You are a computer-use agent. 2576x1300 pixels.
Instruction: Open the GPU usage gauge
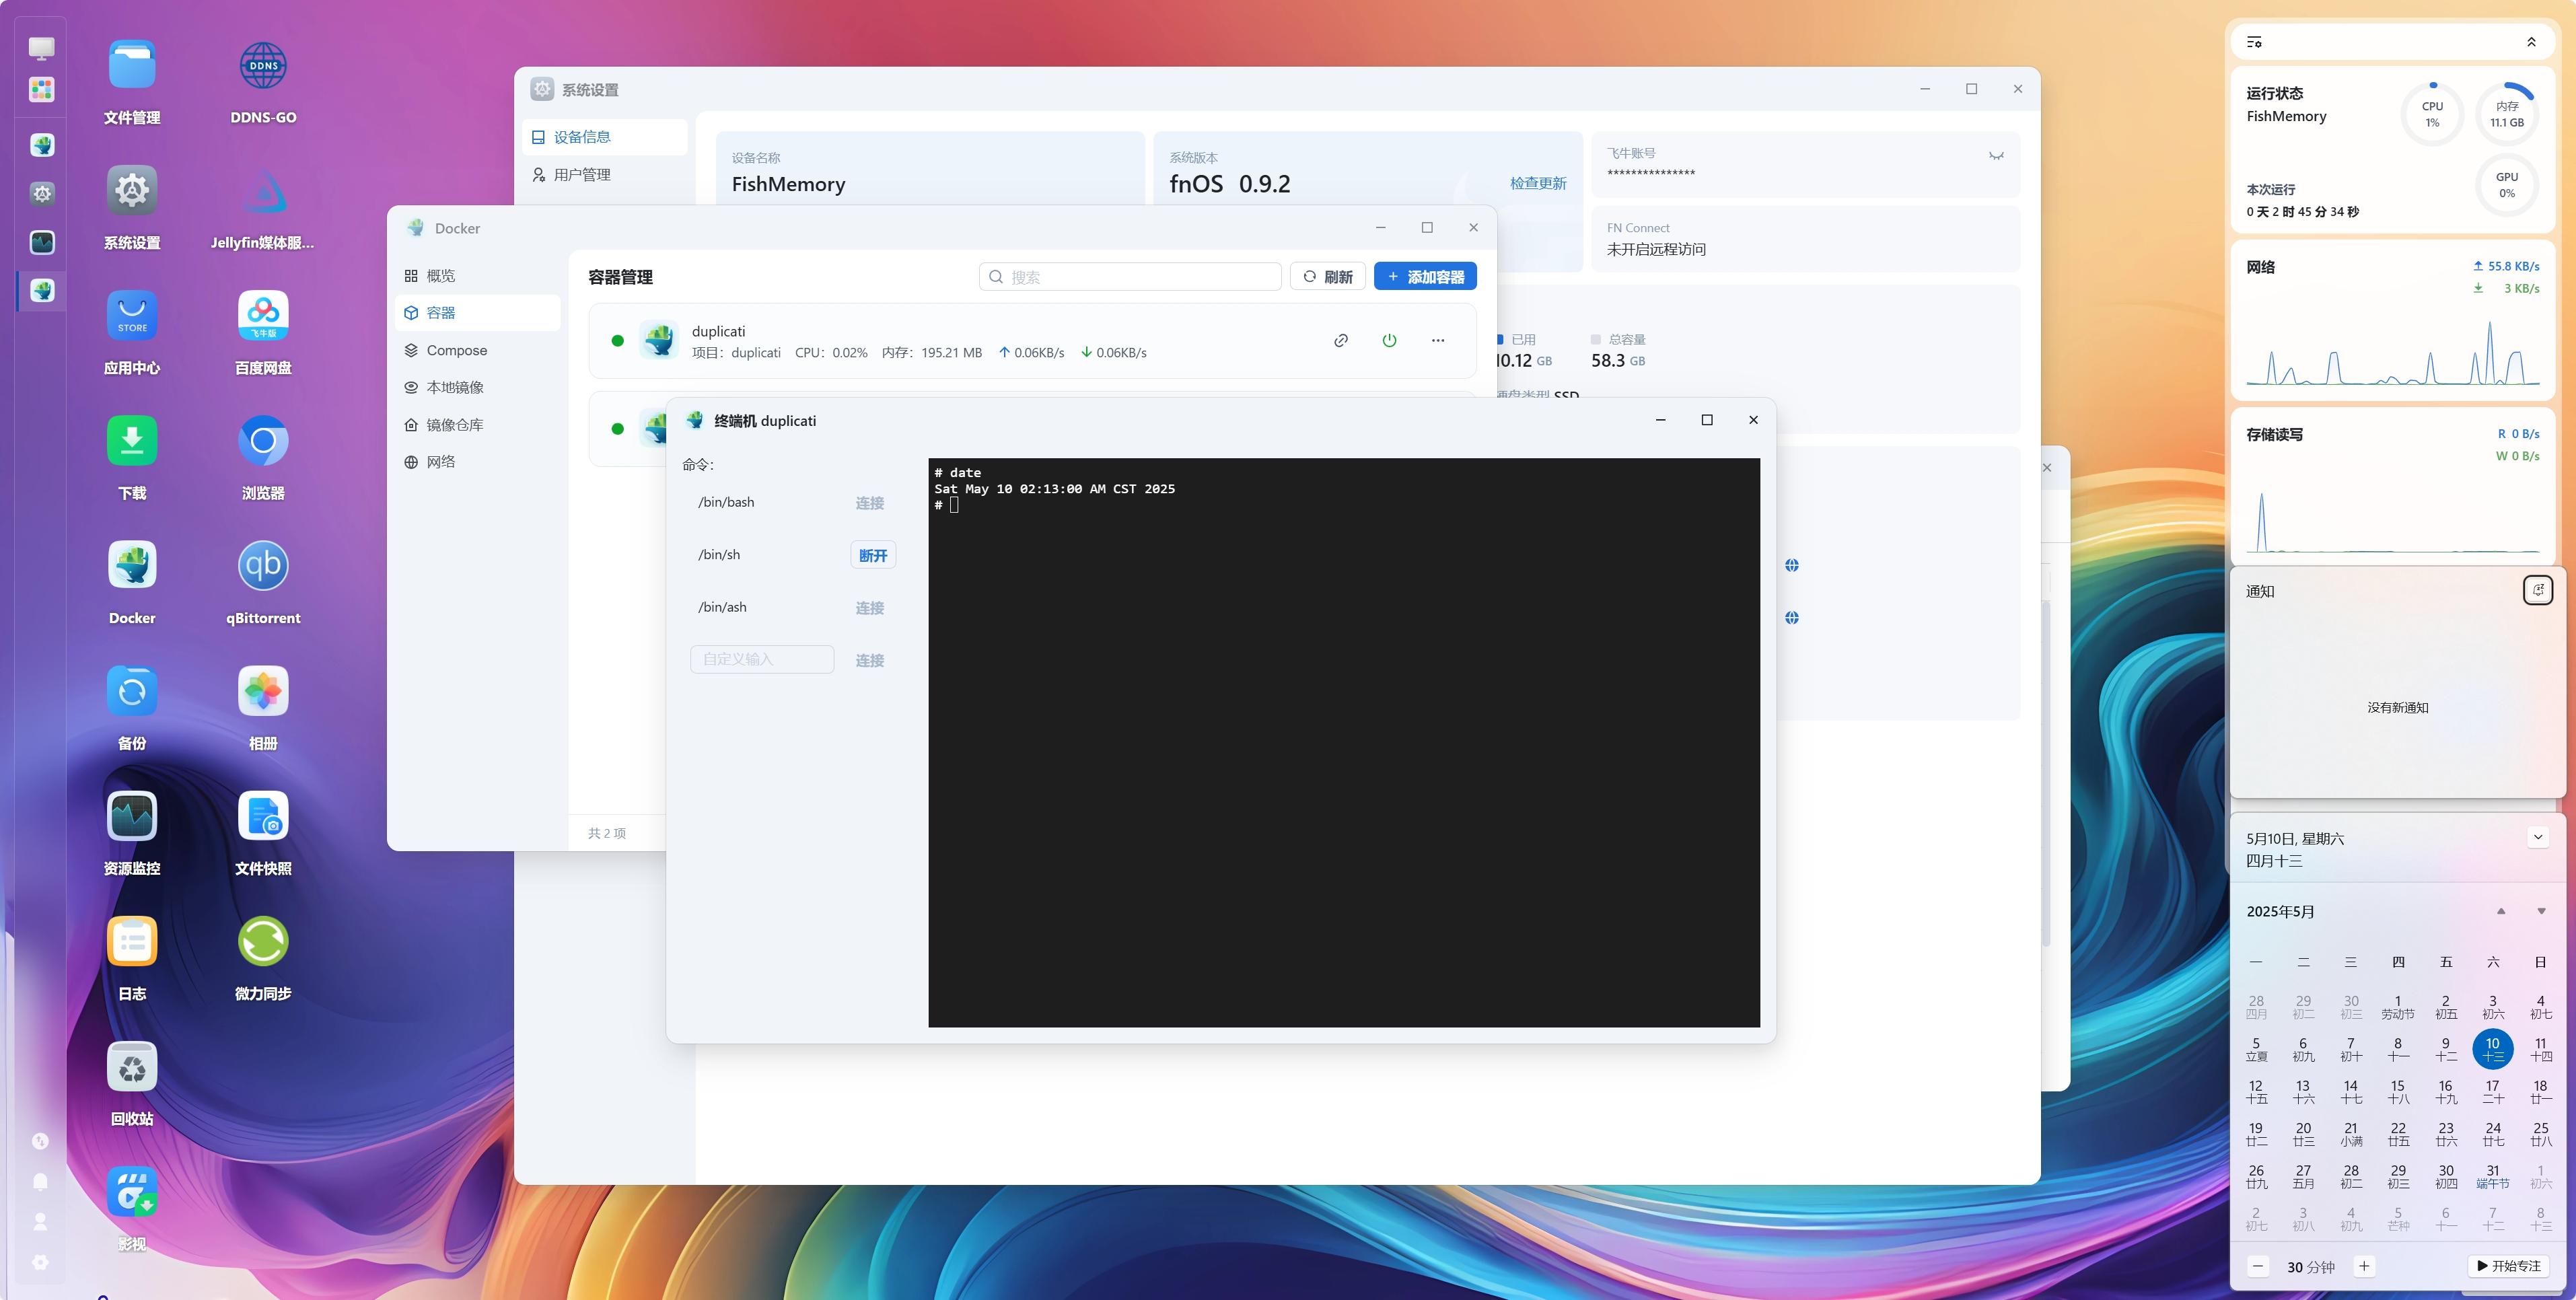(2507, 185)
